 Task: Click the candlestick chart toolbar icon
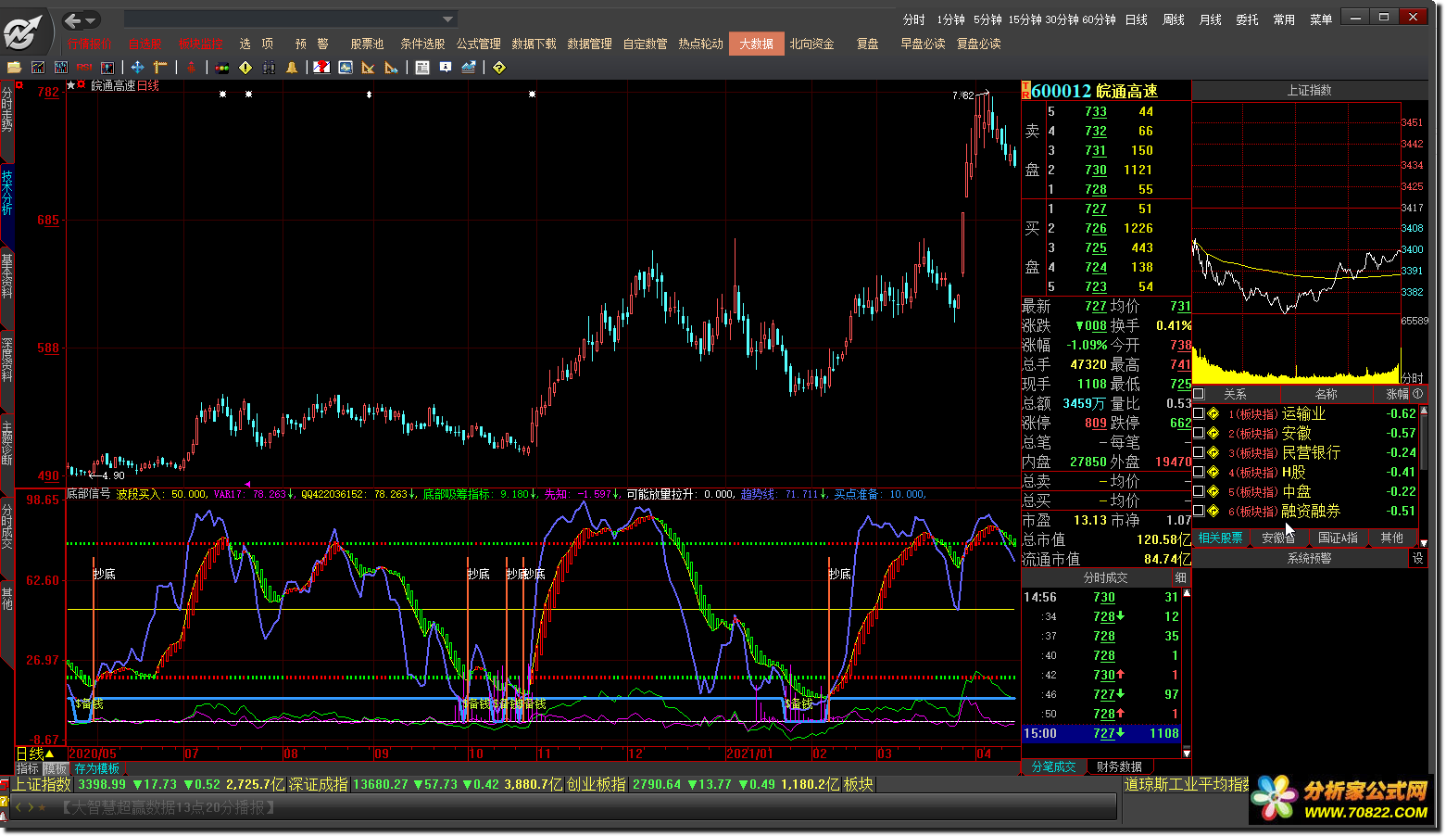pos(107,67)
